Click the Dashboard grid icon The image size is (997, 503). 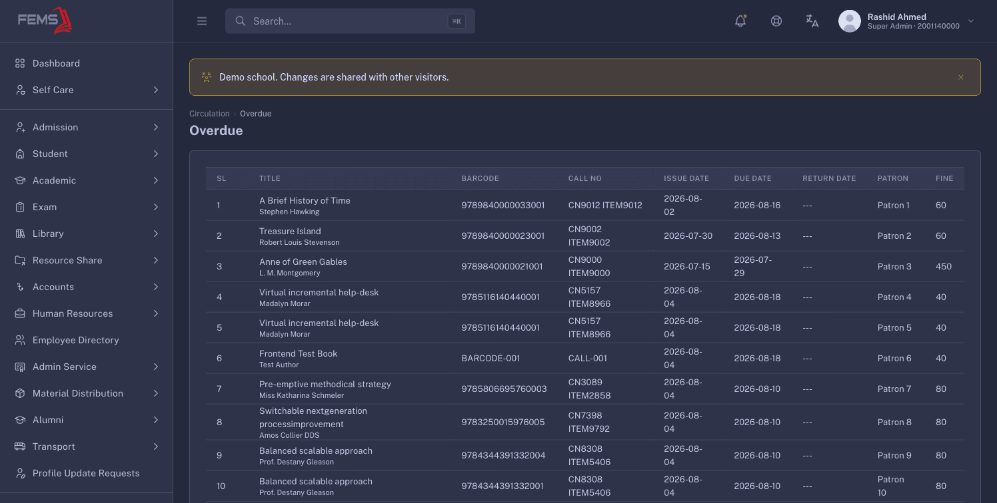click(x=20, y=63)
